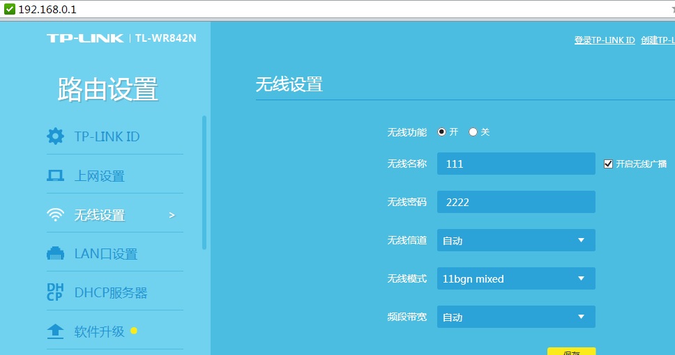Open the 频段带宽 dropdown
The height and width of the screenshot is (355, 675).
tap(516, 317)
